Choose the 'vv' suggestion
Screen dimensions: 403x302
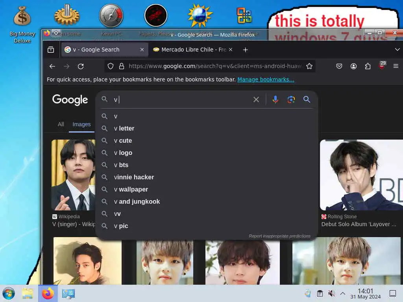tap(207, 214)
